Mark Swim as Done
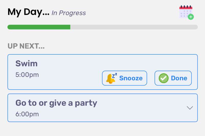Image resolution: width=205 pixels, height=136 pixels. (173, 78)
